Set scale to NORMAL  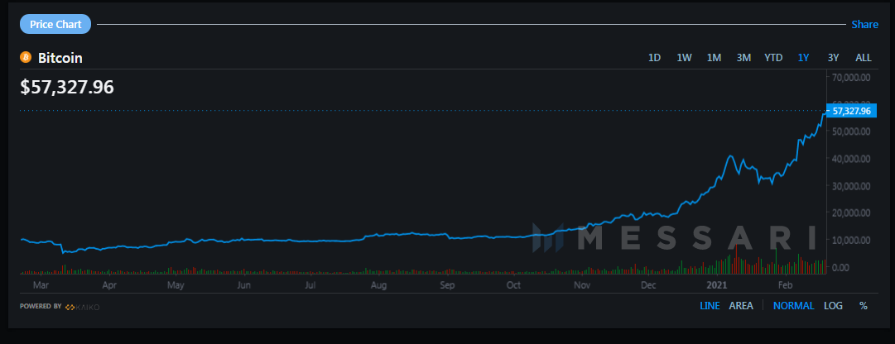793,306
